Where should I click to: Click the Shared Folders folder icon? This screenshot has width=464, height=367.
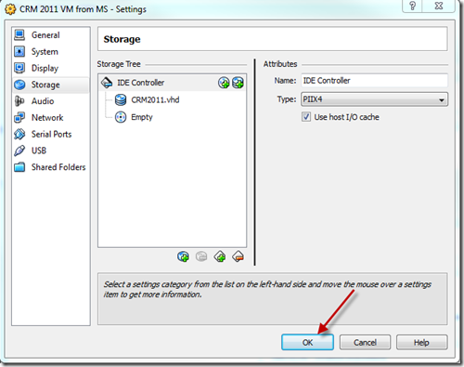(x=19, y=167)
